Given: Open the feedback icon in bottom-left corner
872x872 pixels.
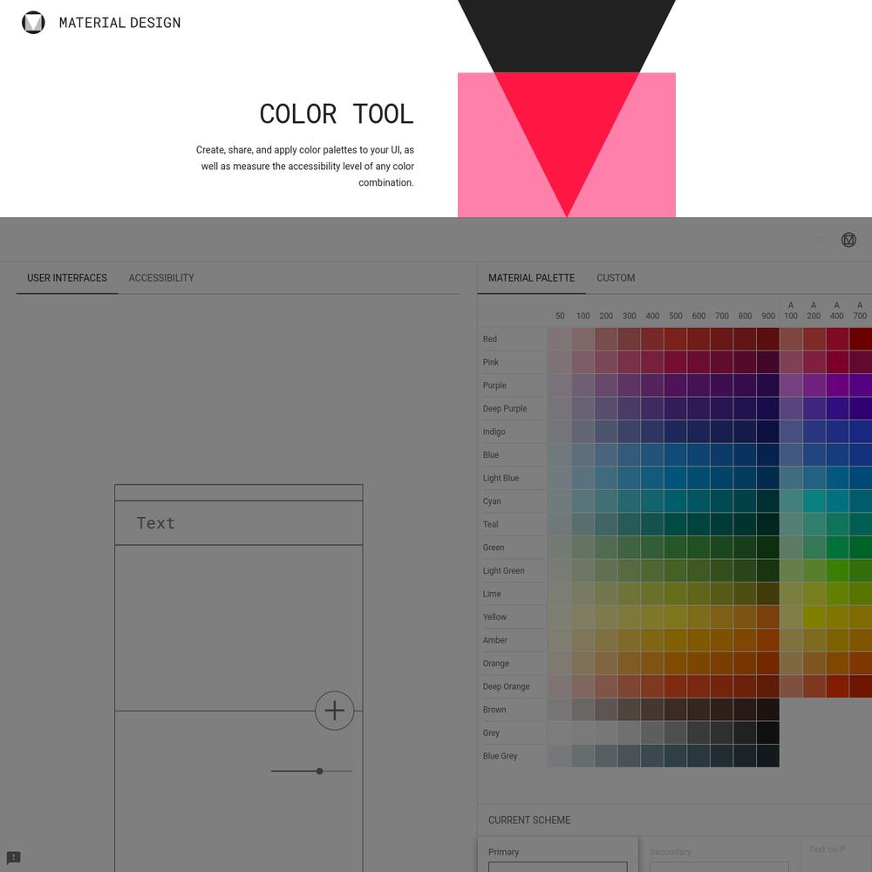Looking at the screenshot, I should (14, 857).
